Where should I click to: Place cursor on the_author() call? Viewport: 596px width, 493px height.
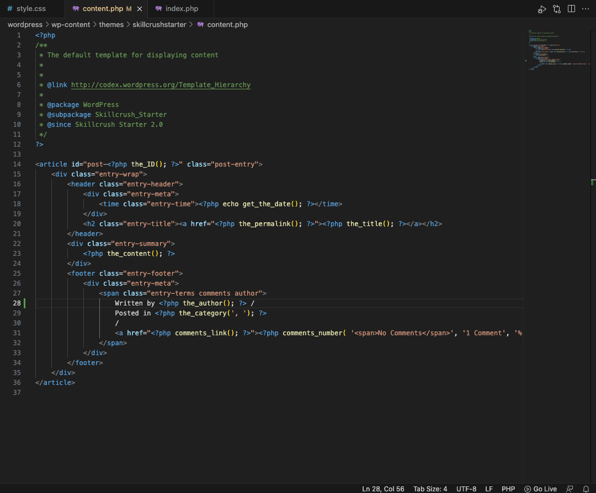click(206, 303)
